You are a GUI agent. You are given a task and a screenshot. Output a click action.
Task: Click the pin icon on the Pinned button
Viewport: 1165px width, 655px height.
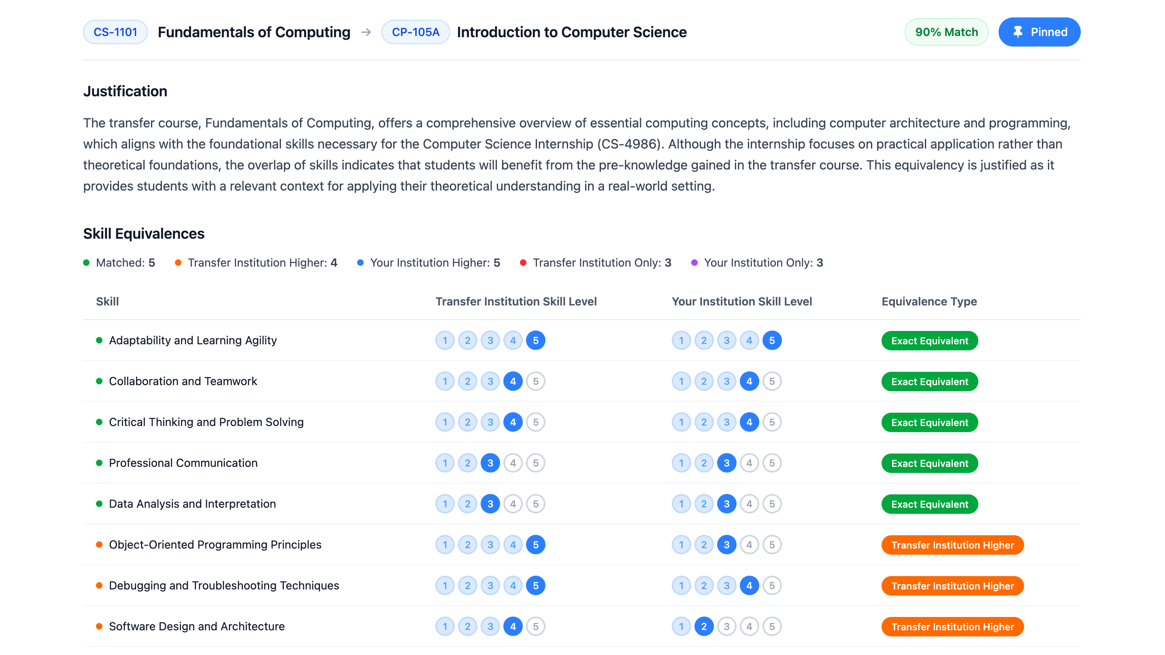(1019, 32)
